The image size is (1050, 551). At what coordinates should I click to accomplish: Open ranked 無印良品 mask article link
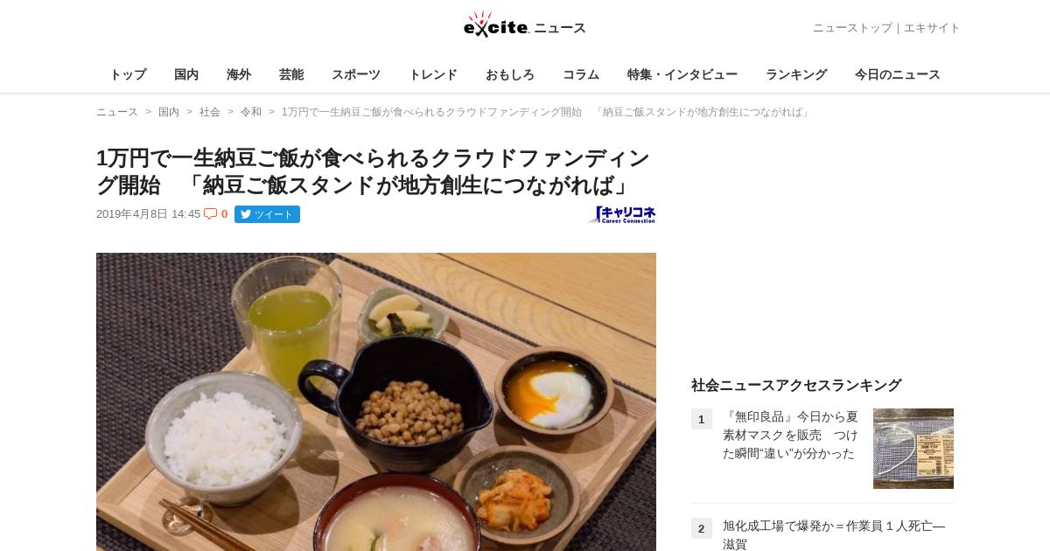(790, 435)
